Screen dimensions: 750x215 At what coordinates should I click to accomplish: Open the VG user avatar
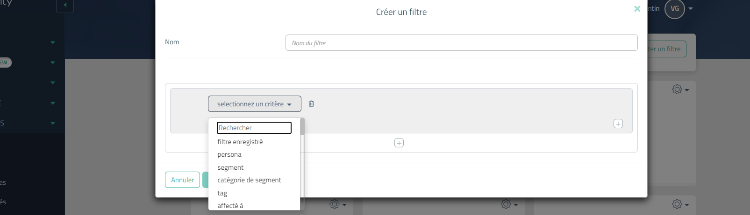coord(675,9)
